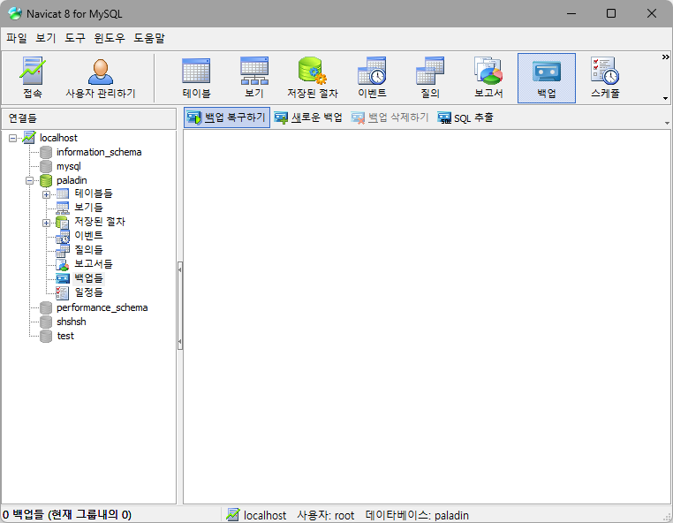Open the 도구 menu
This screenshot has height=523, width=673.
[x=75, y=38]
